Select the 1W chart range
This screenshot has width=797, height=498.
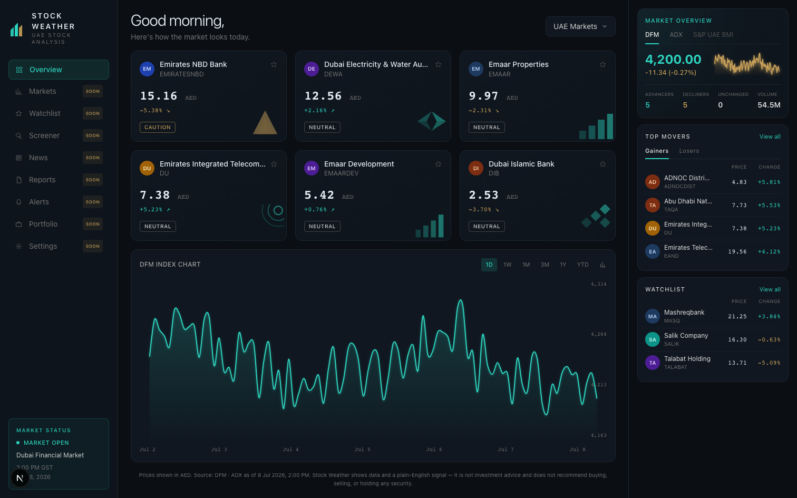click(508, 265)
